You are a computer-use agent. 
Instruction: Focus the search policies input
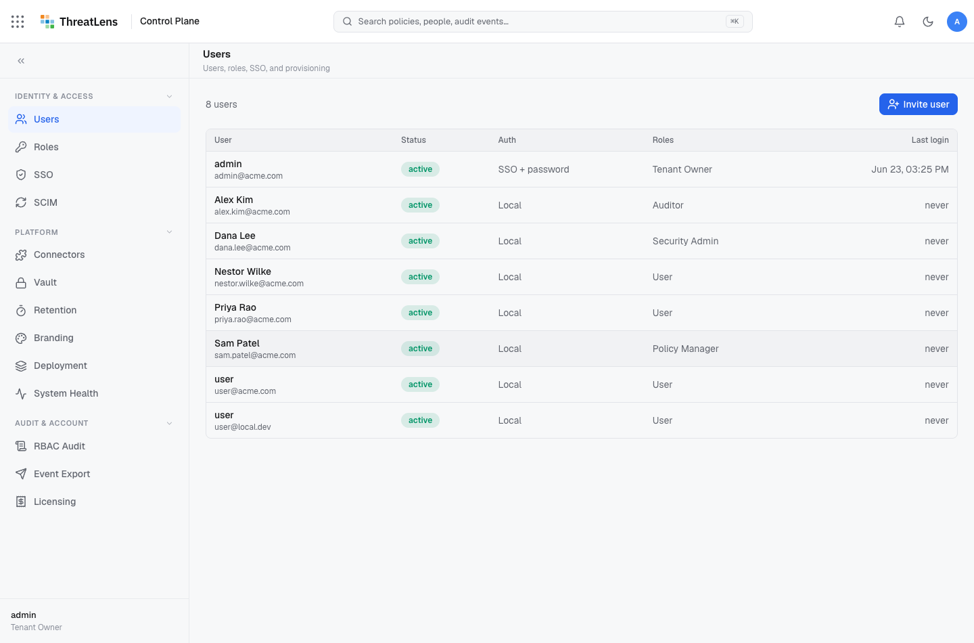coord(542,22)
